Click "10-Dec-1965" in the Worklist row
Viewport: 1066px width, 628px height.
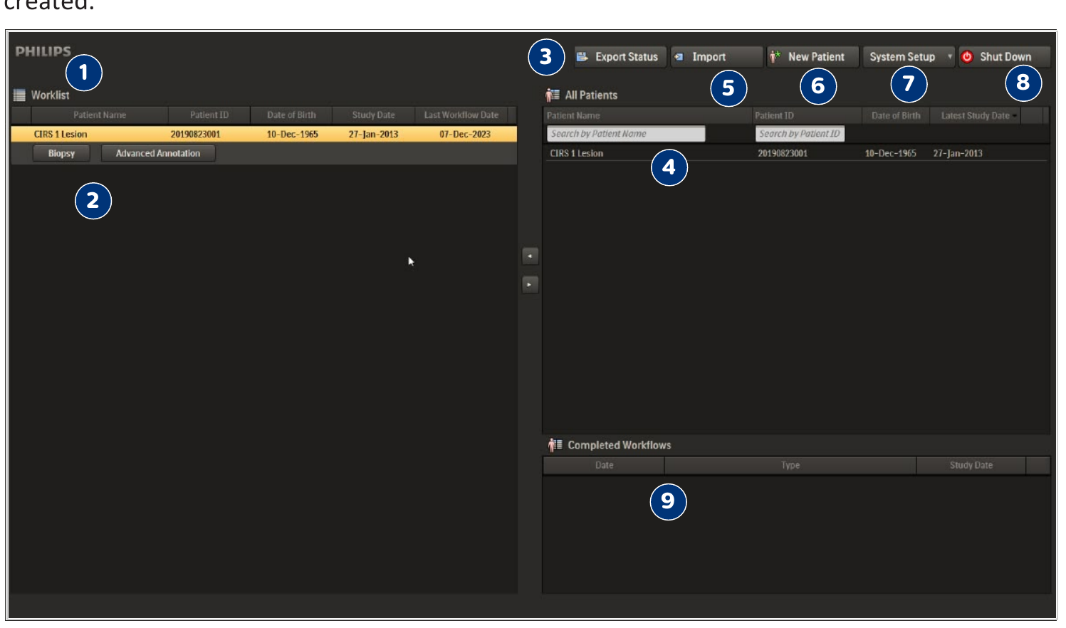tap(292, 135)
